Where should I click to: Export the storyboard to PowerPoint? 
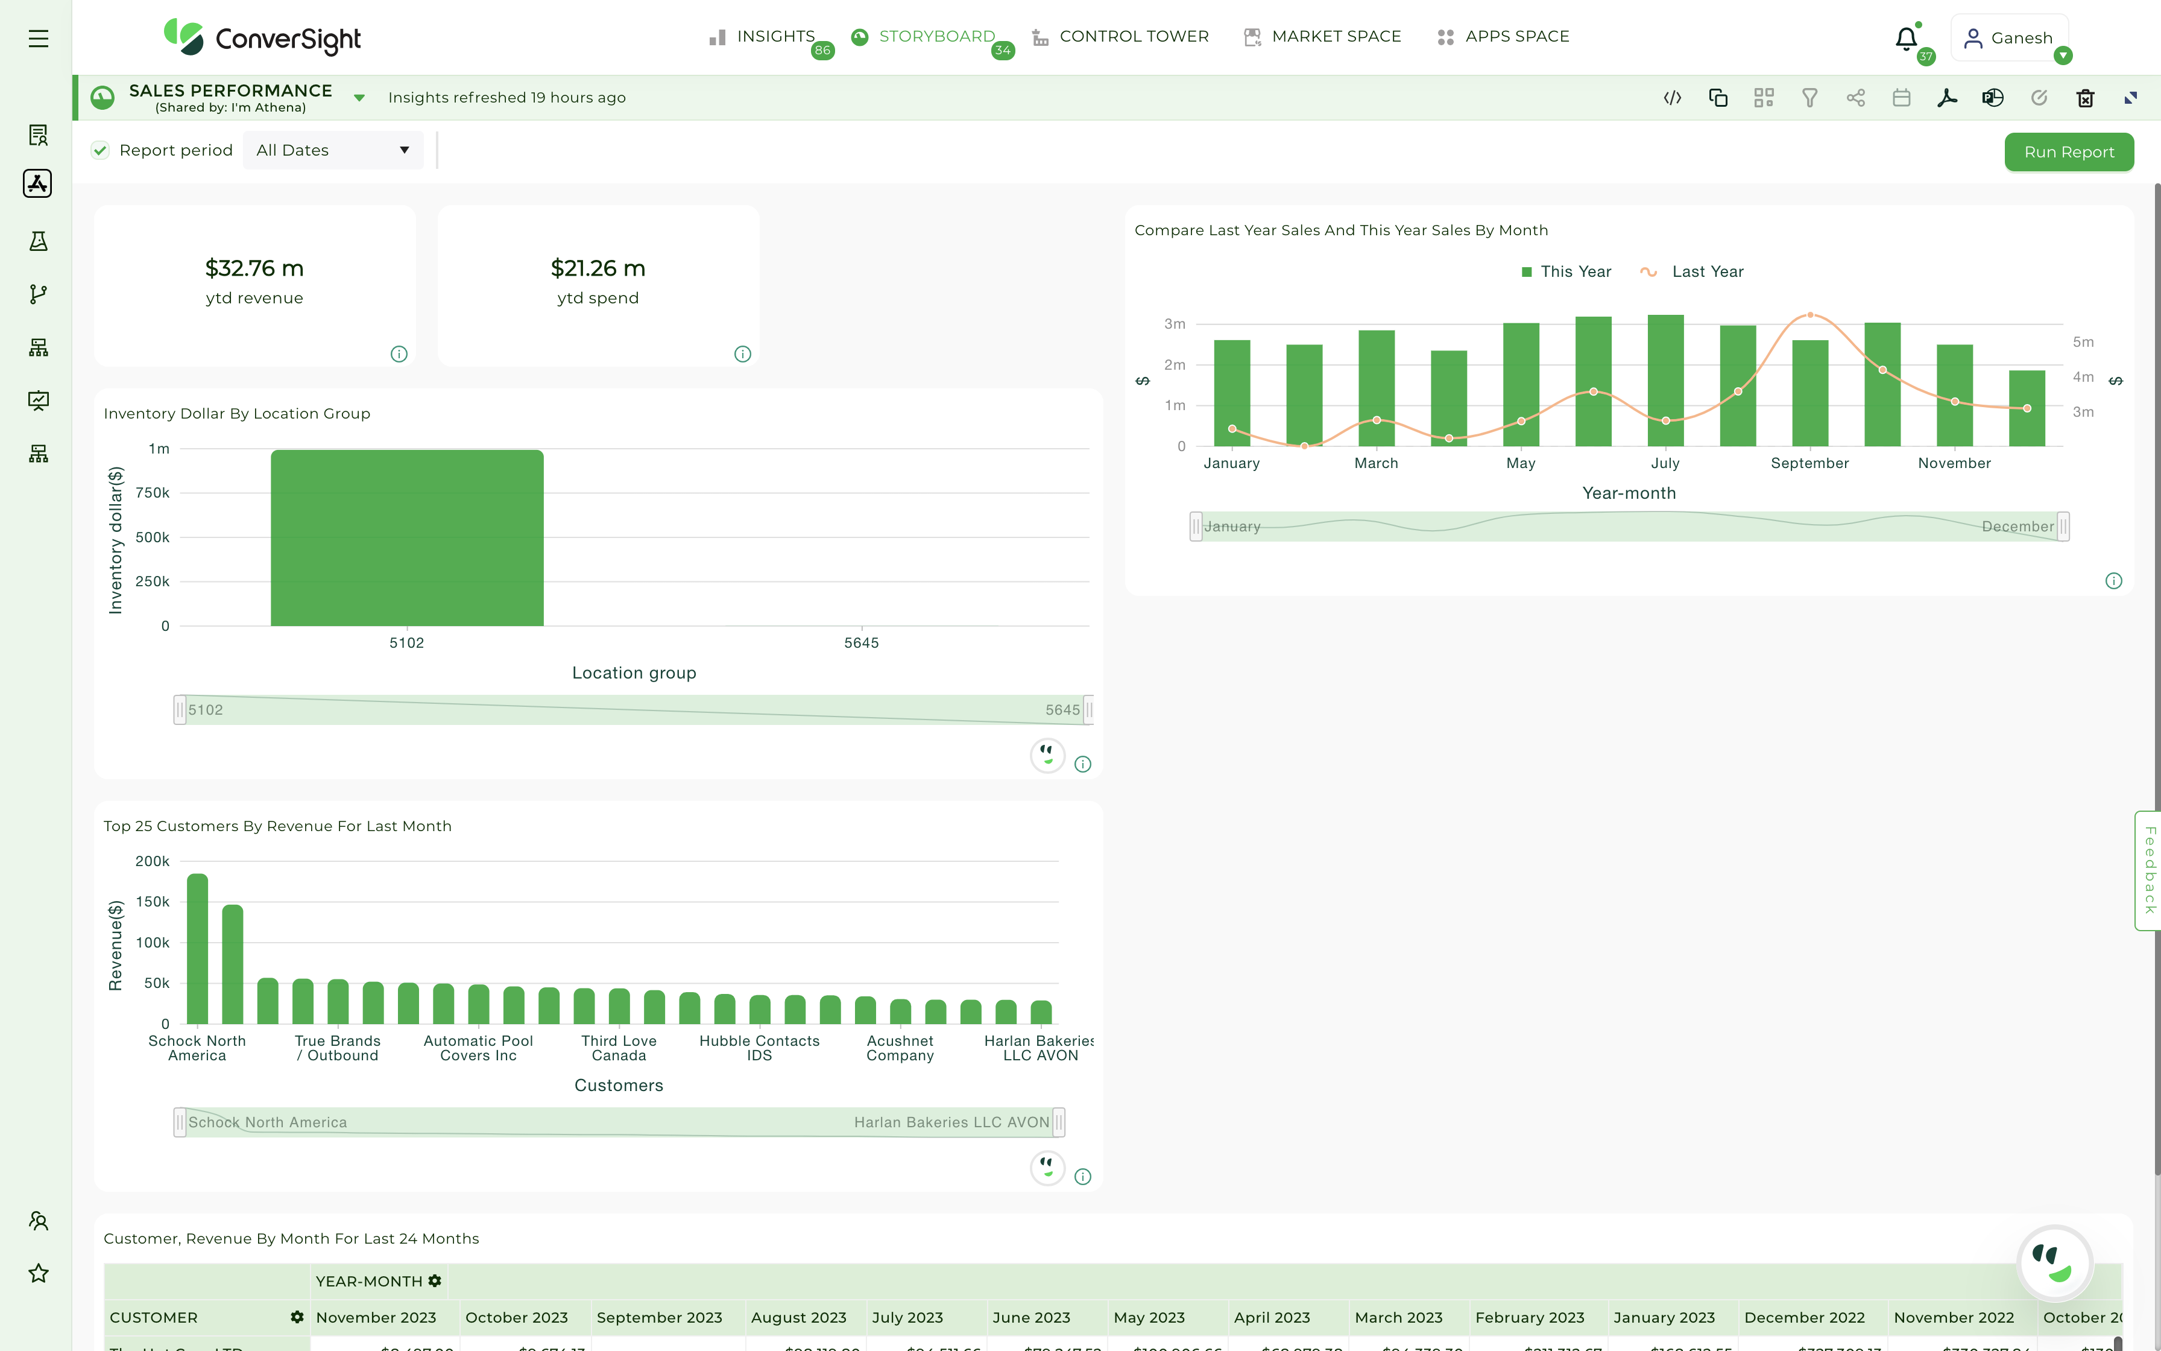coord(1993,97)
